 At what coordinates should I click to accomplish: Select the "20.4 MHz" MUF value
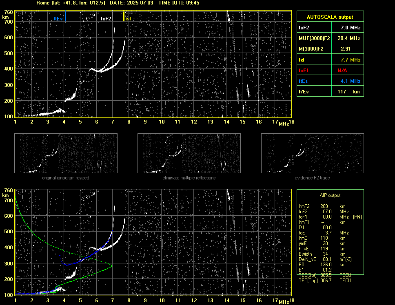coord(348,38)
